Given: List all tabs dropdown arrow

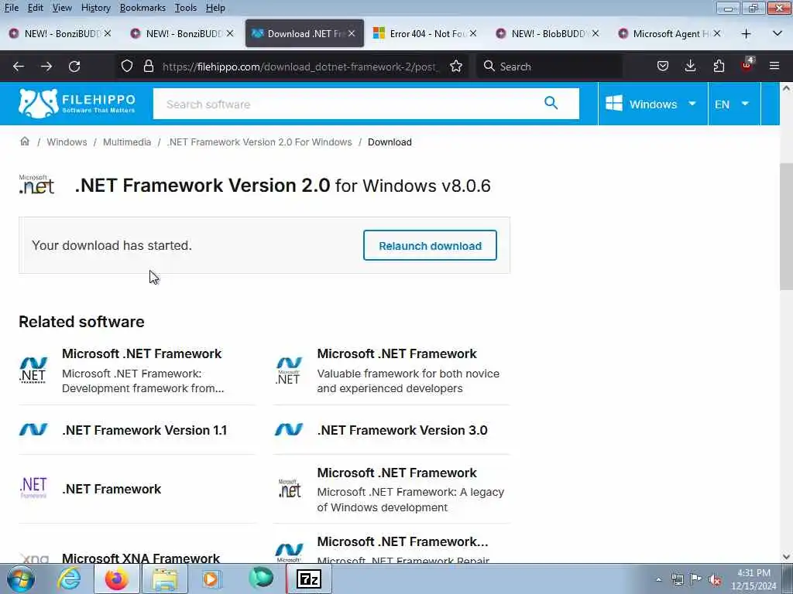Looking at the screenshot, I should pos(778,34).
